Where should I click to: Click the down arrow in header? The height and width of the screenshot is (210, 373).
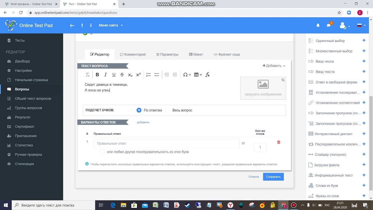coord(91,25)
